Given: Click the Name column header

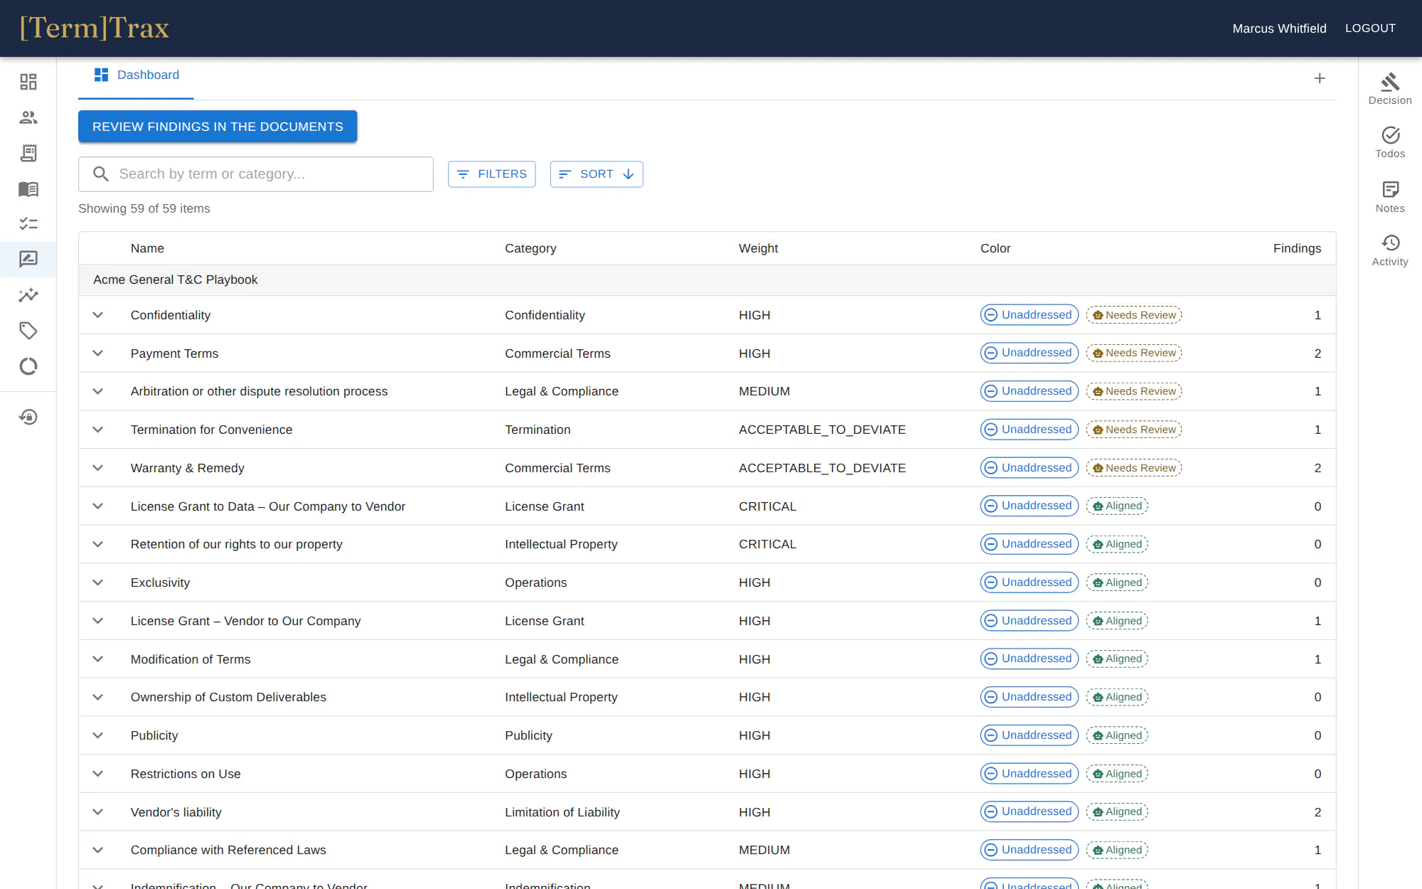Looking at the screenshot, I should 147,248.
